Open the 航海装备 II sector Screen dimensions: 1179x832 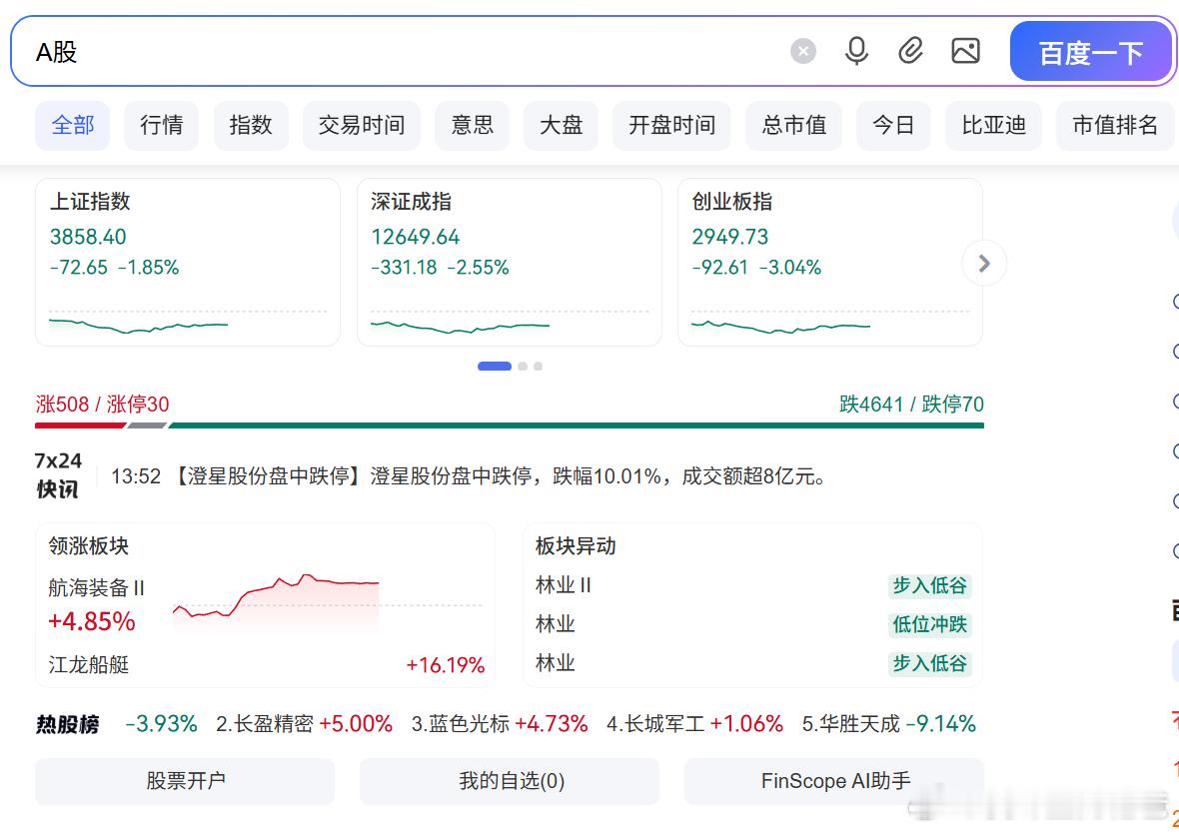click(x=96, y=587)
